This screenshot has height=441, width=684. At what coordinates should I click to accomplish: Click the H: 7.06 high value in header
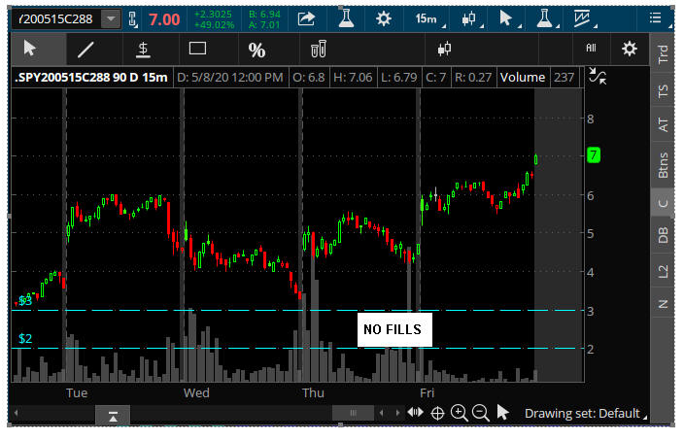tap(353, 78)
